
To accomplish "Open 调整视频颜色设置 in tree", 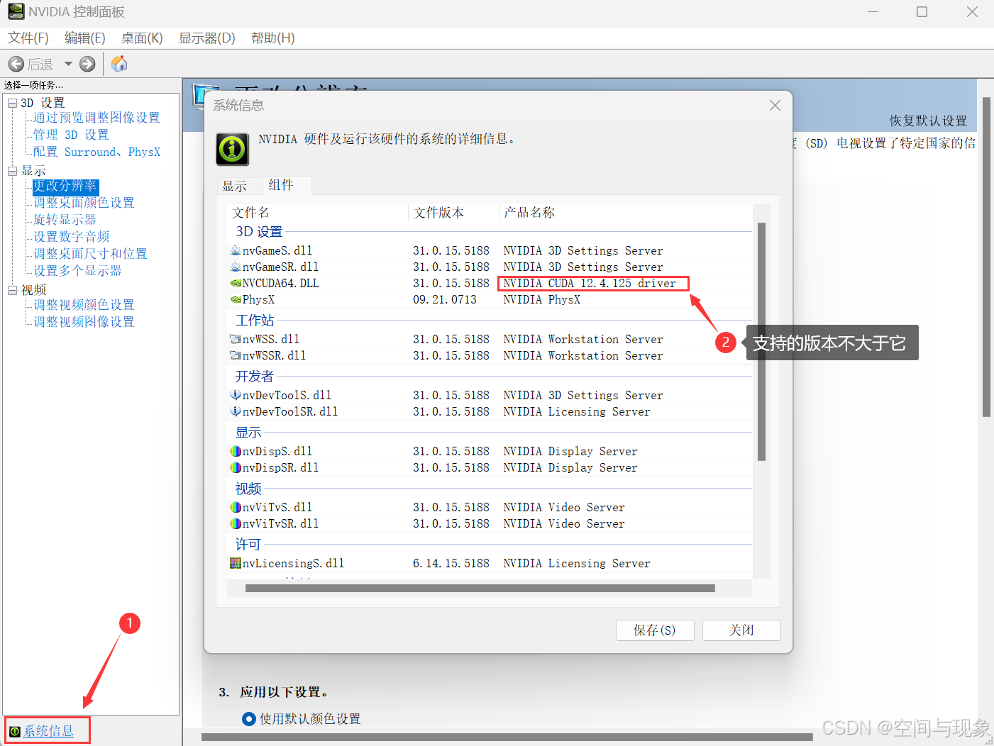I will [x=84, y=305].
